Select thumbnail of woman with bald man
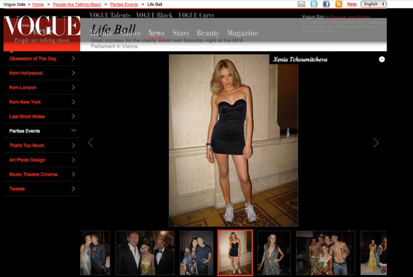This screenshot has width=413, height=277. 197,253
